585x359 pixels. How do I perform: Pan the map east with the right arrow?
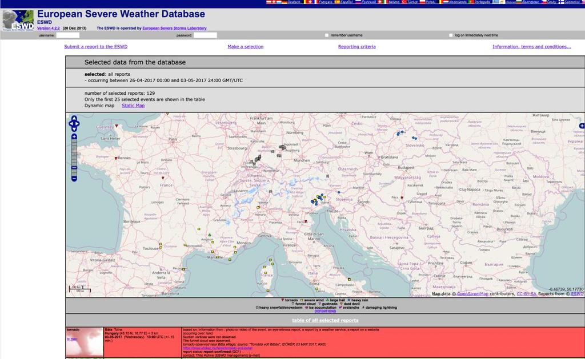tap(77, 124)
